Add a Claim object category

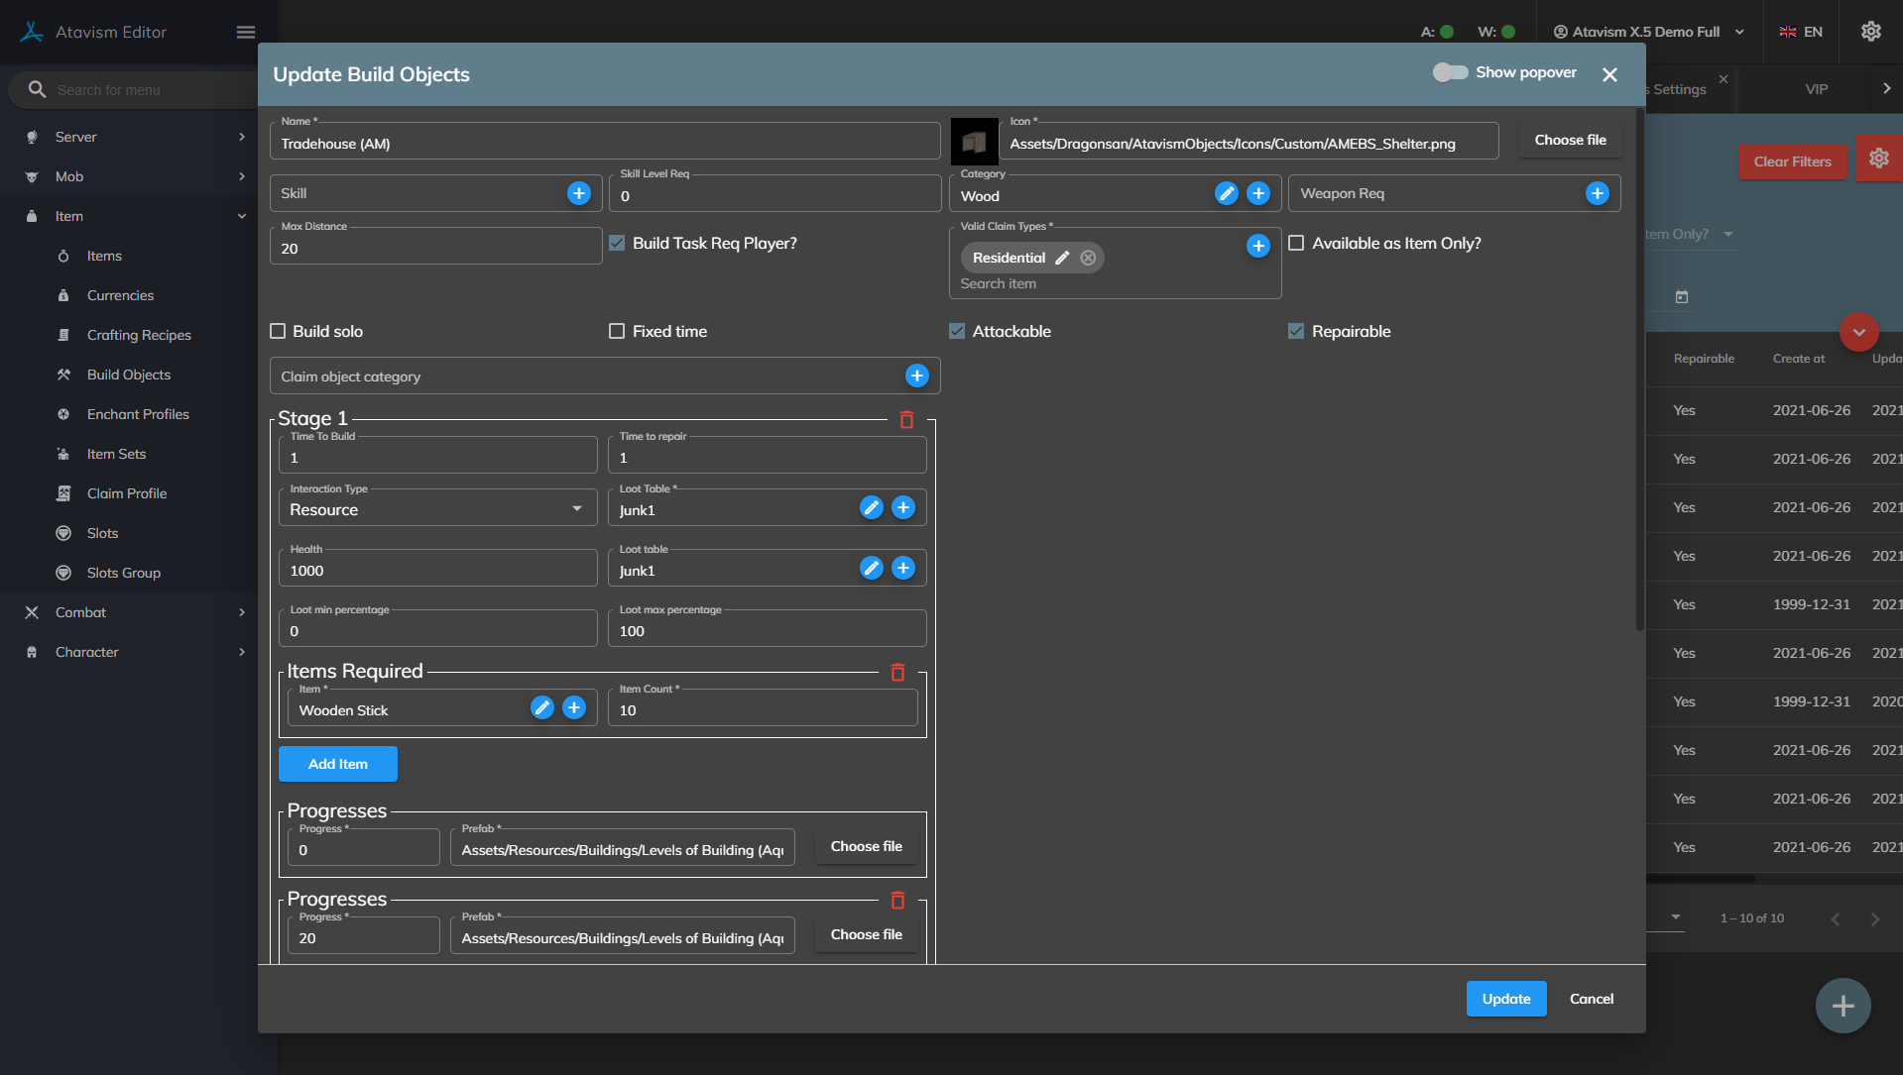[x=917, y=376]
